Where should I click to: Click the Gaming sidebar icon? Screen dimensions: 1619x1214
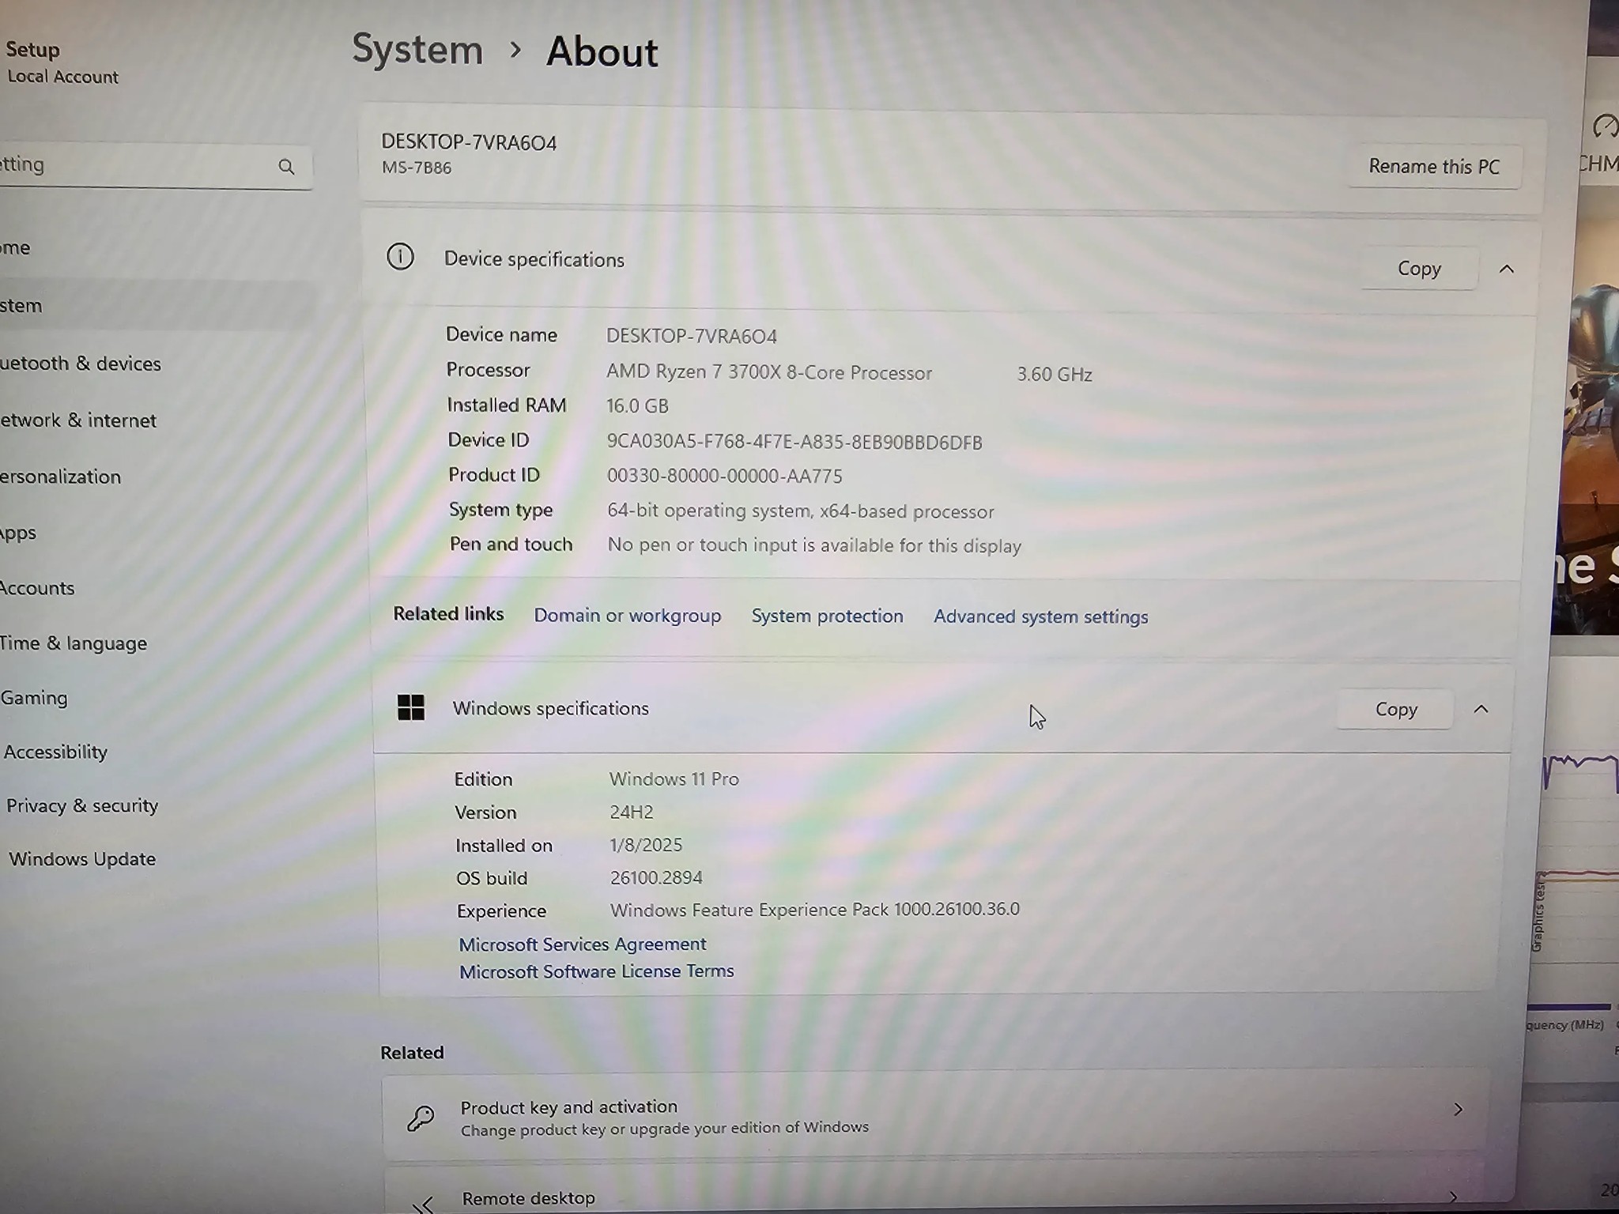tap(33, 698)
